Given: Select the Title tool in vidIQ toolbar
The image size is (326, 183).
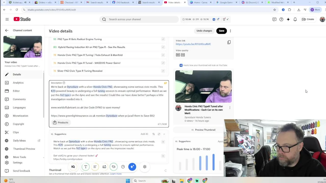Looking at the screenshot, I should (86, 167).
